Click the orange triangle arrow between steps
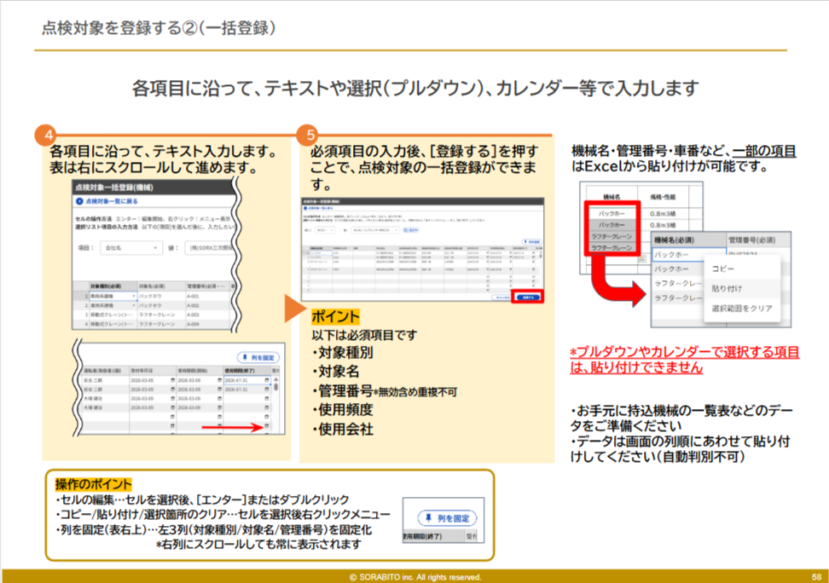Image resolution: width=829 pixels, height=583 pixels. (x=294, y=309)
